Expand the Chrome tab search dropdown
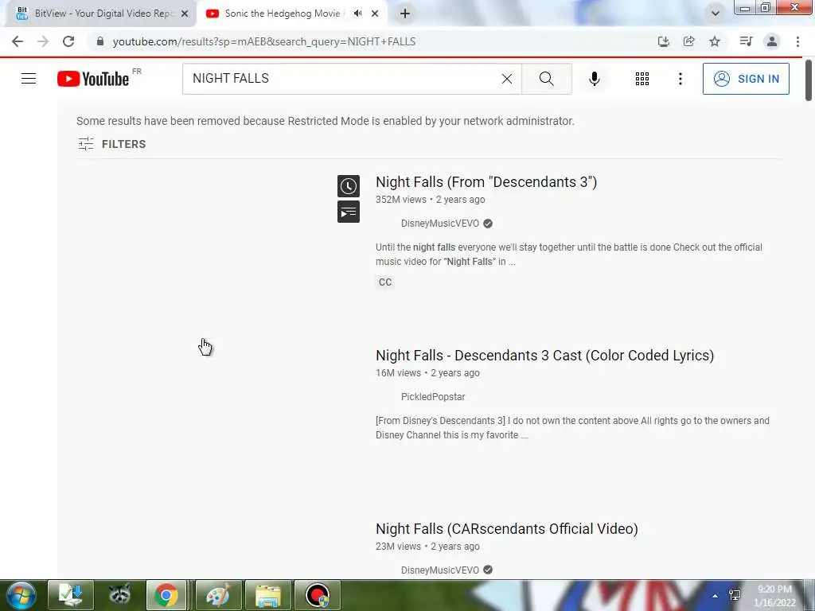The height and width of the screenshot is (611, 815). (x=716, y=14)
